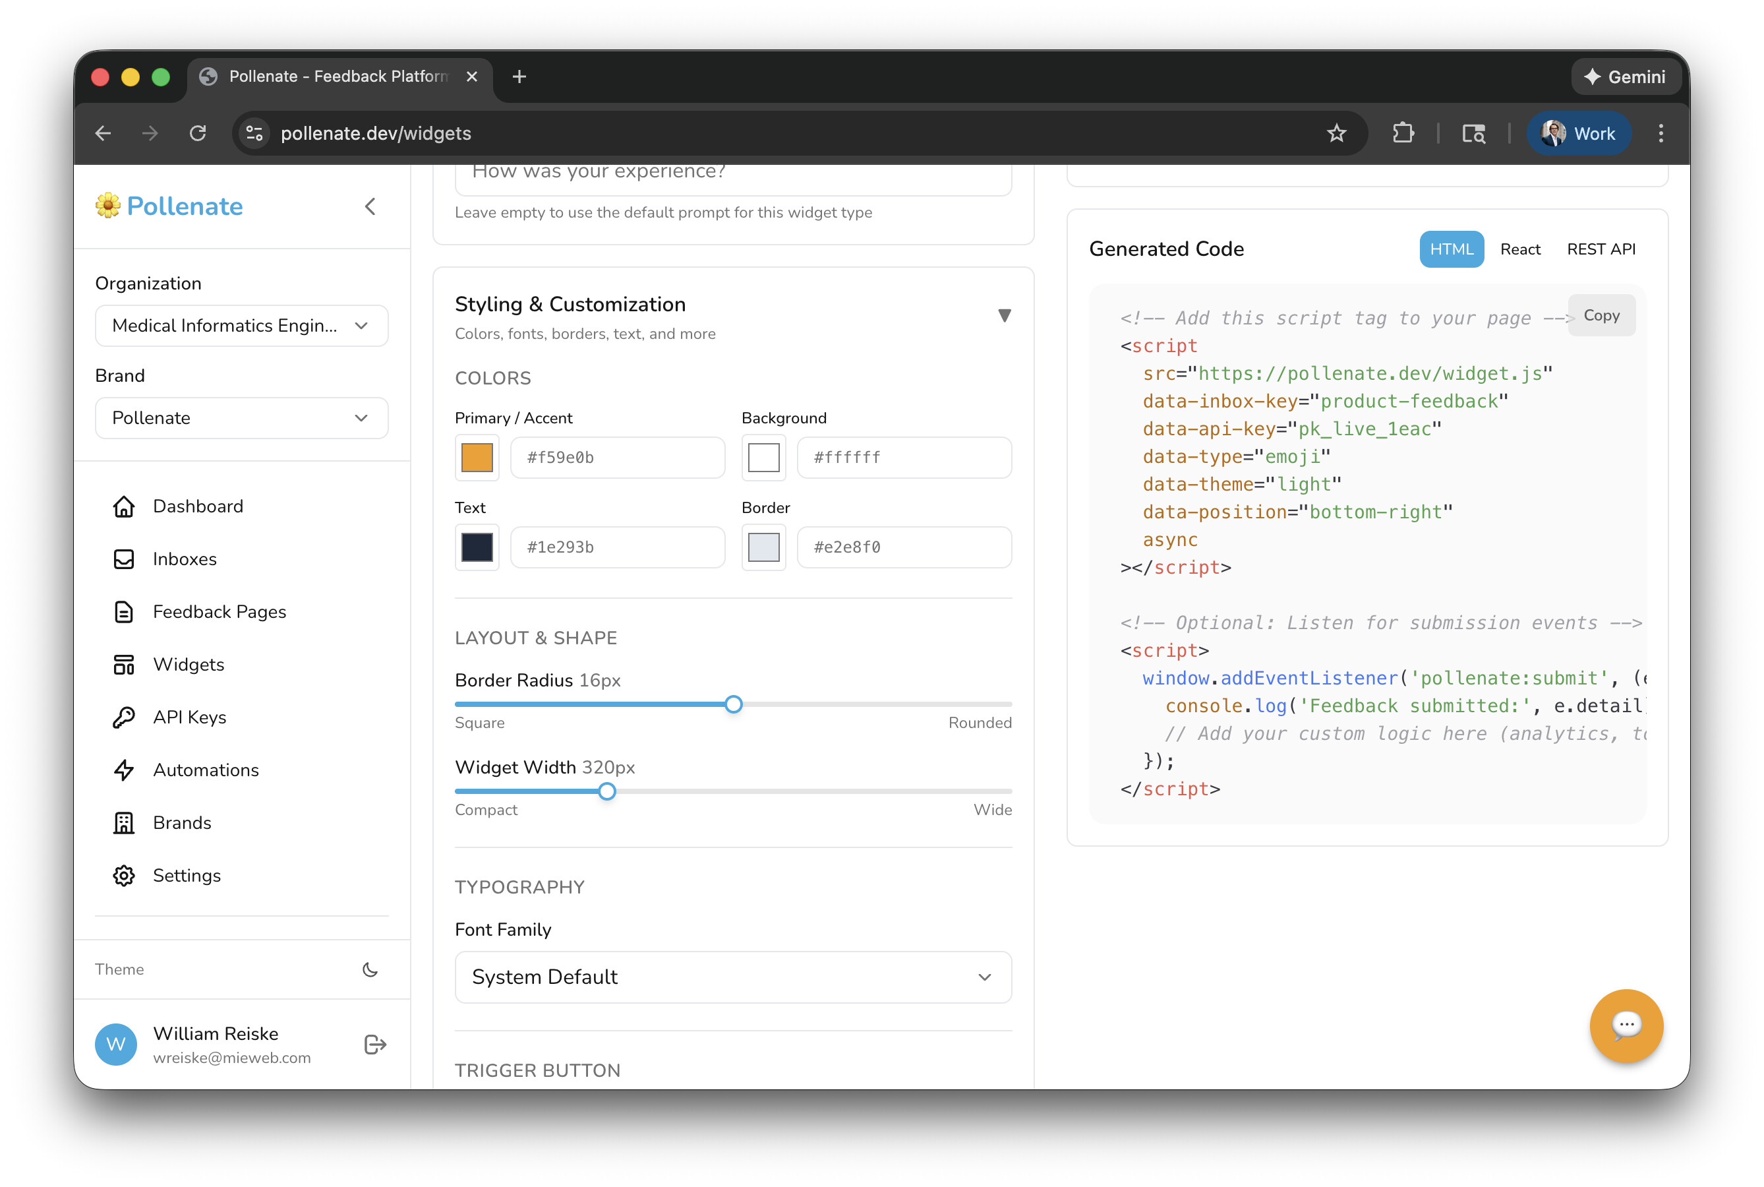Click the Widgets layout icon

(x=123, y=665)
